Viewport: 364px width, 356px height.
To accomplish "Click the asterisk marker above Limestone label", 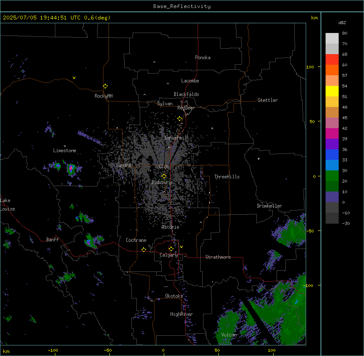I will pyautogui.click(x=65, y=146).
